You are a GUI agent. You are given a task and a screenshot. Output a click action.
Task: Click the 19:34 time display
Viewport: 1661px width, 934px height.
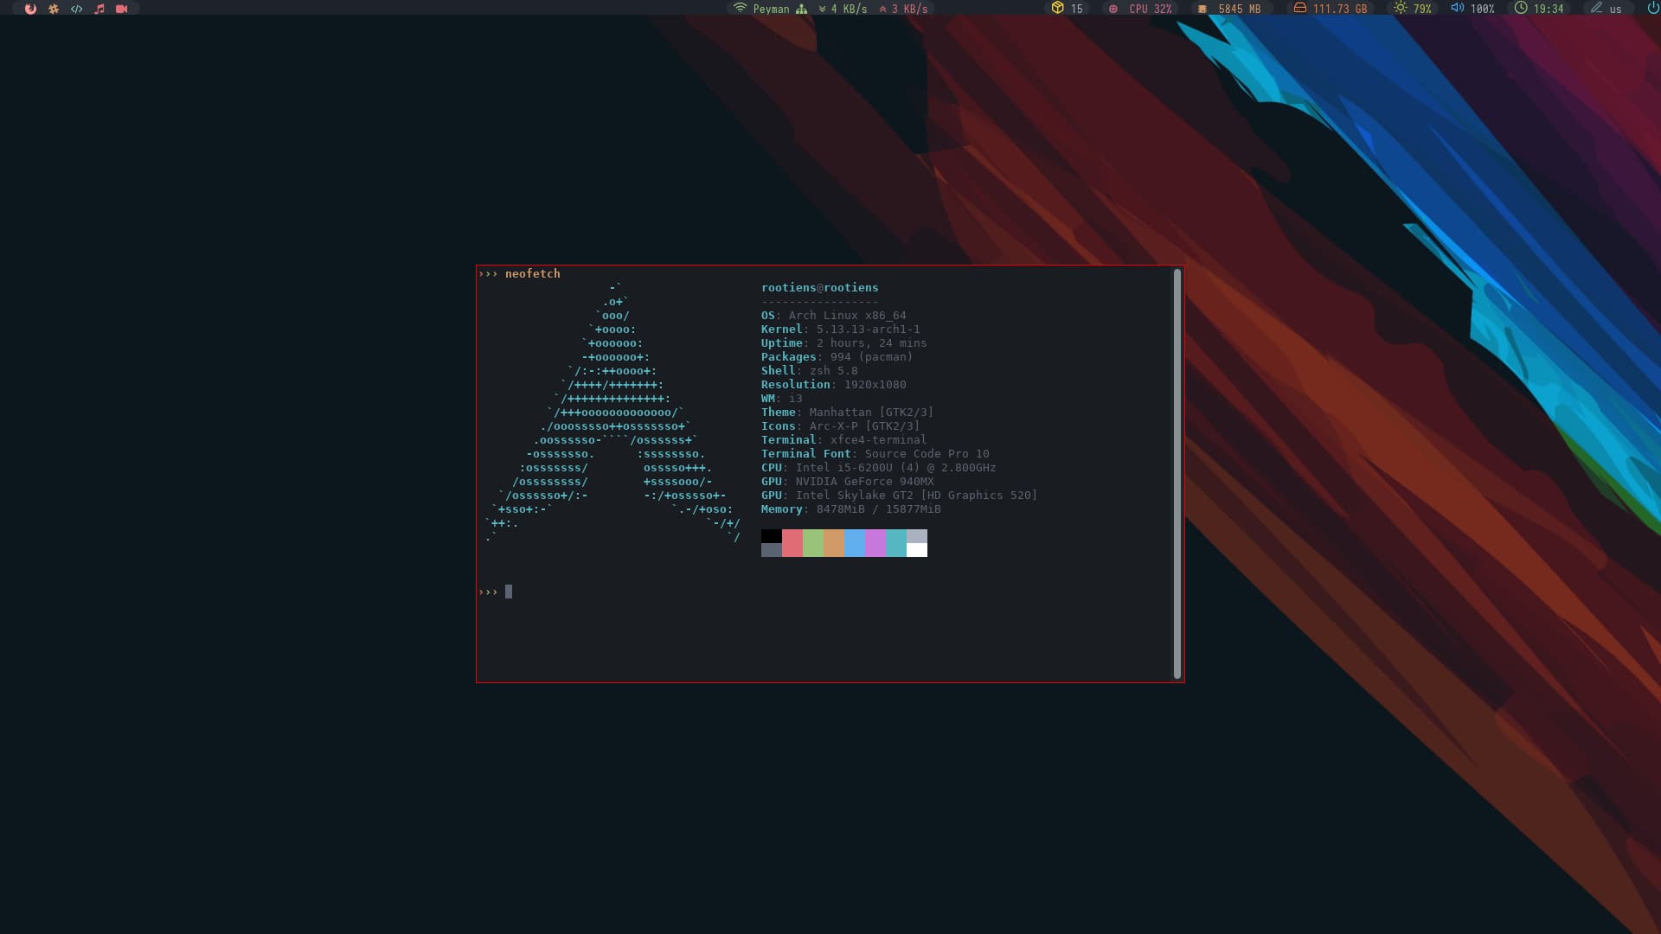coord(1549,9)
